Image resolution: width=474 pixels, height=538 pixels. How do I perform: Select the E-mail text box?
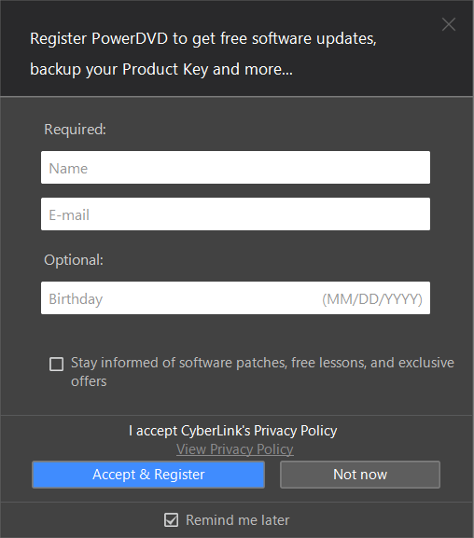235,214
